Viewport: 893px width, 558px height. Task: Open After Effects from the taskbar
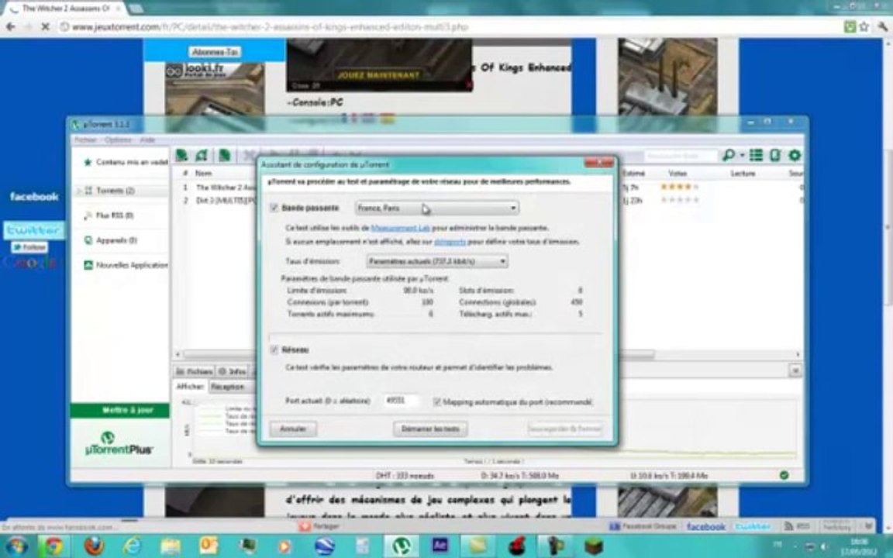[440, 546]
